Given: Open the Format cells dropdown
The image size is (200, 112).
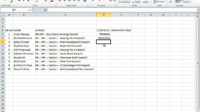Looking at the screenshot, I should pos(159,2).
